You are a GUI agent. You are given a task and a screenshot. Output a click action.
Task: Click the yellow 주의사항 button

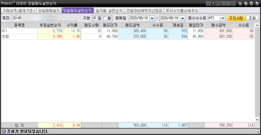tap(236, 18)
